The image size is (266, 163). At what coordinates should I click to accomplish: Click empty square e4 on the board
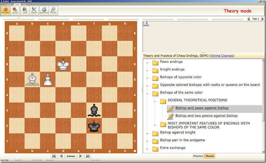pos(78,95)
